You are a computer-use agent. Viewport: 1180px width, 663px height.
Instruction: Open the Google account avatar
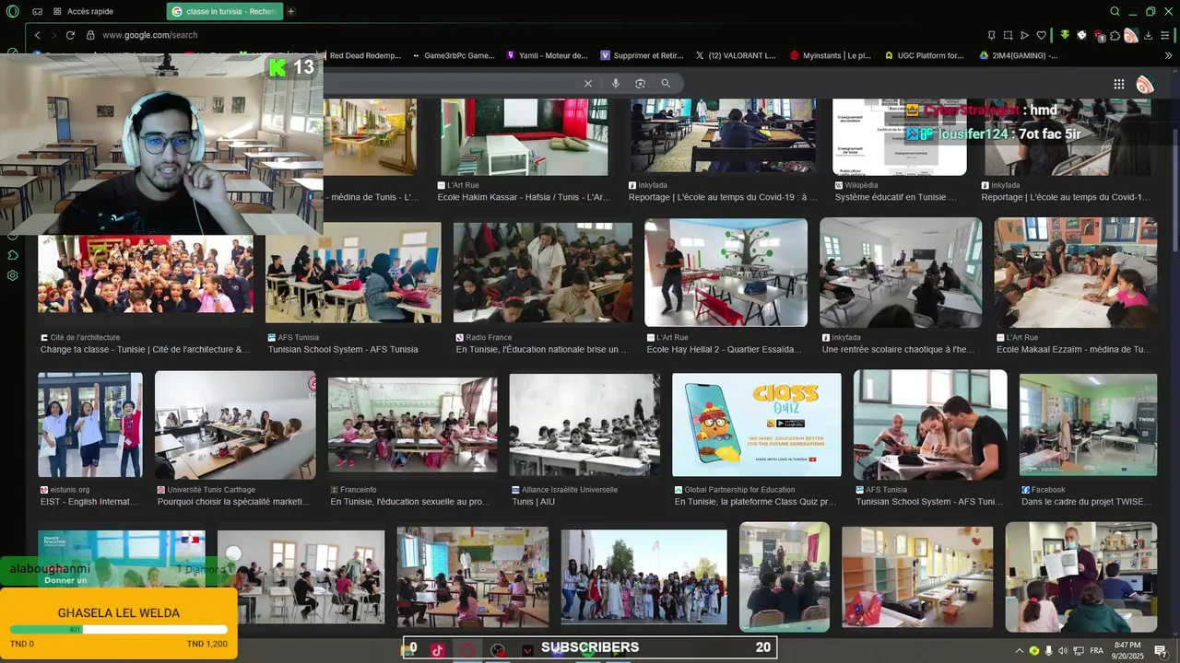pyautogui.click(x=1145, y=85)
